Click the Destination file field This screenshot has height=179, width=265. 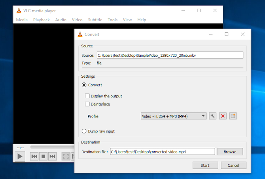click(x=163, y=151)
